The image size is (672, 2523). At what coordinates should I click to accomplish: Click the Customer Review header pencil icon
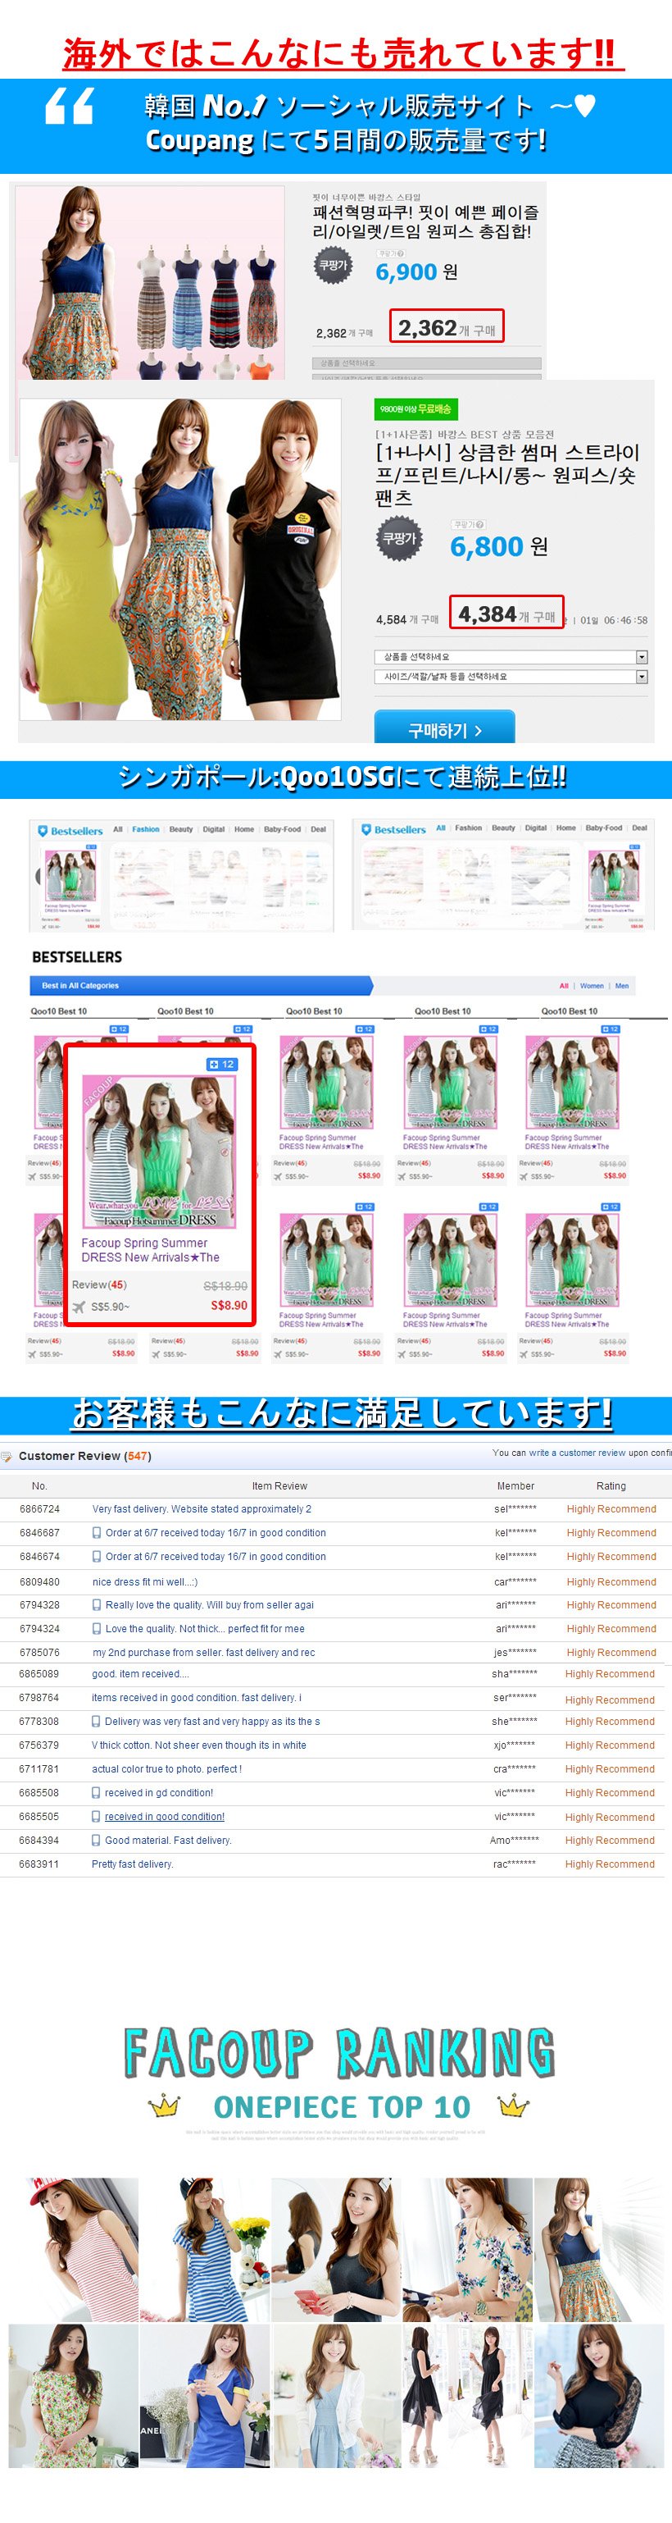(x=8, y=1457)
